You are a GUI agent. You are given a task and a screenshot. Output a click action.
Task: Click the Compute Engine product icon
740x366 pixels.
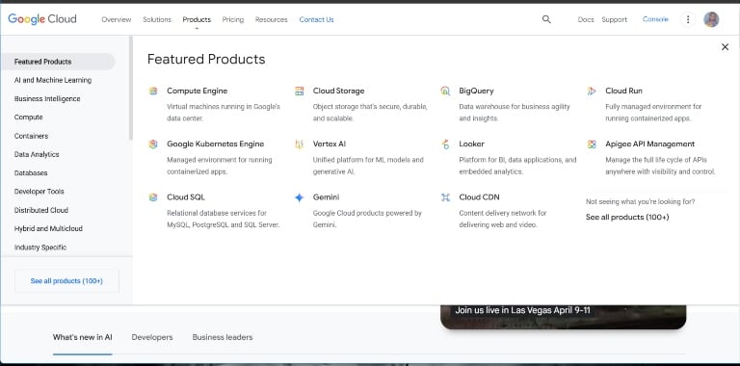tap(153, 91)
